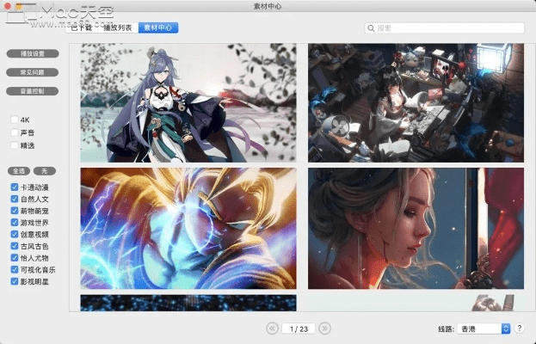Switch to the 播放列表 tab

tap(118, 28)
